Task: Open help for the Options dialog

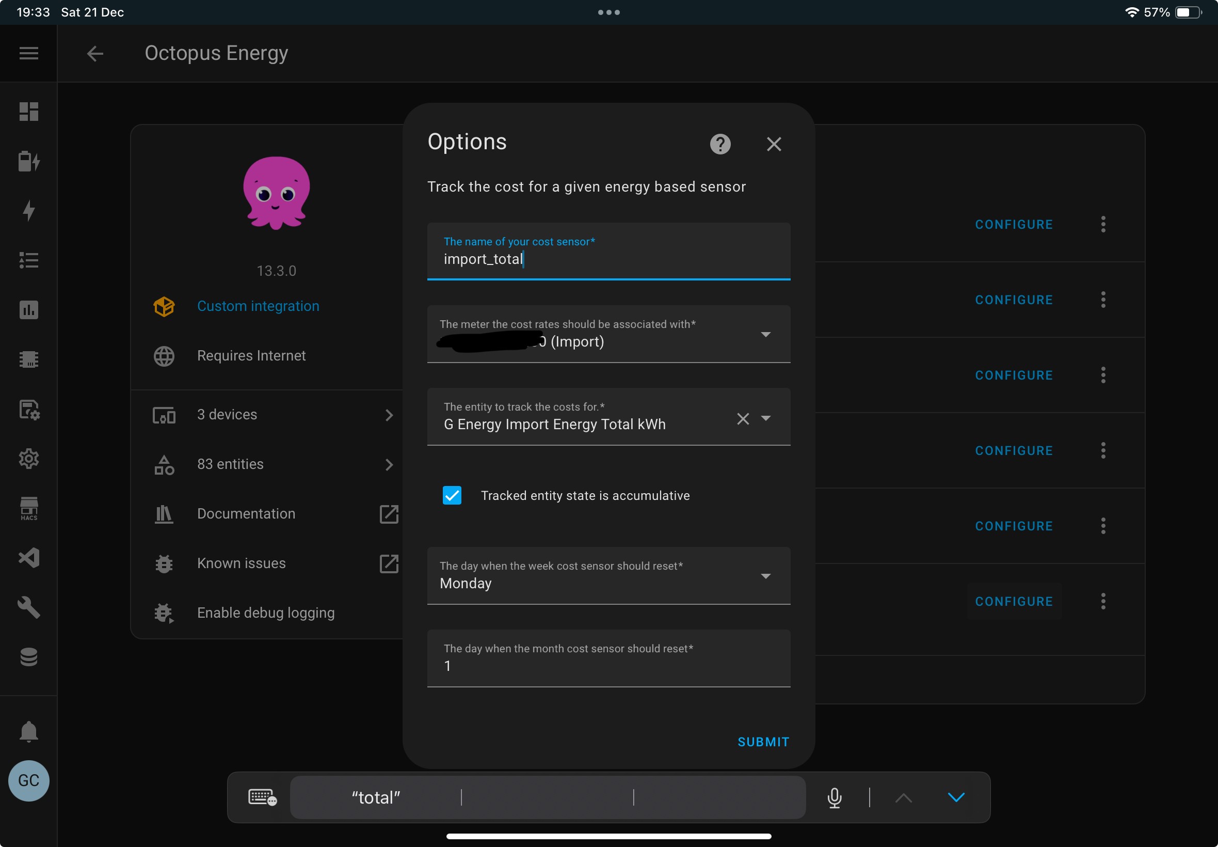Action: pos(720,144)
